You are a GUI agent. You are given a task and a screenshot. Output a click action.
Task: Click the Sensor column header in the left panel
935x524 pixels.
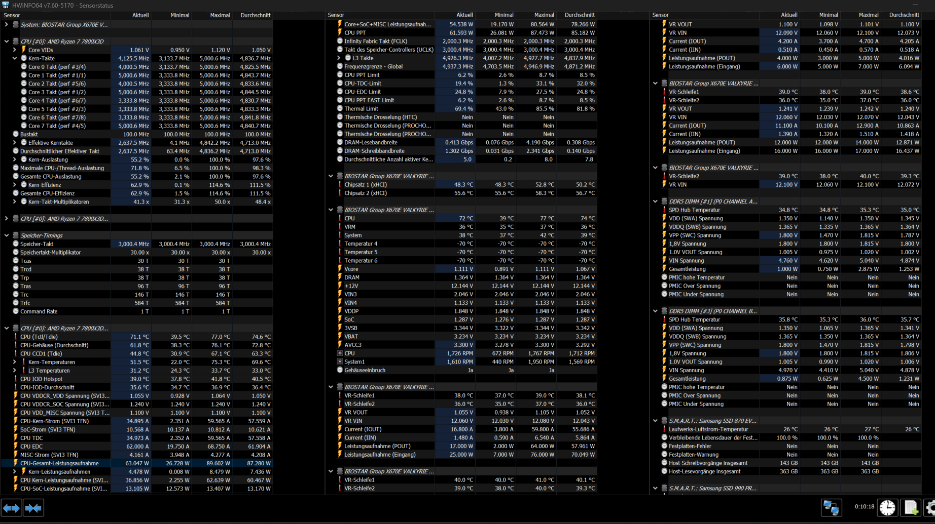click(x=55, y=15)
